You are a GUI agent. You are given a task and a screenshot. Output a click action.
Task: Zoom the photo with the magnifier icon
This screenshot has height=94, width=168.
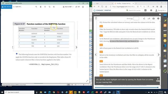point(36,7)
